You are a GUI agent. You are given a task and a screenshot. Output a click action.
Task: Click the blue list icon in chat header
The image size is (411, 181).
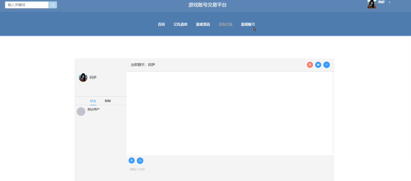(x=318, y=65)
